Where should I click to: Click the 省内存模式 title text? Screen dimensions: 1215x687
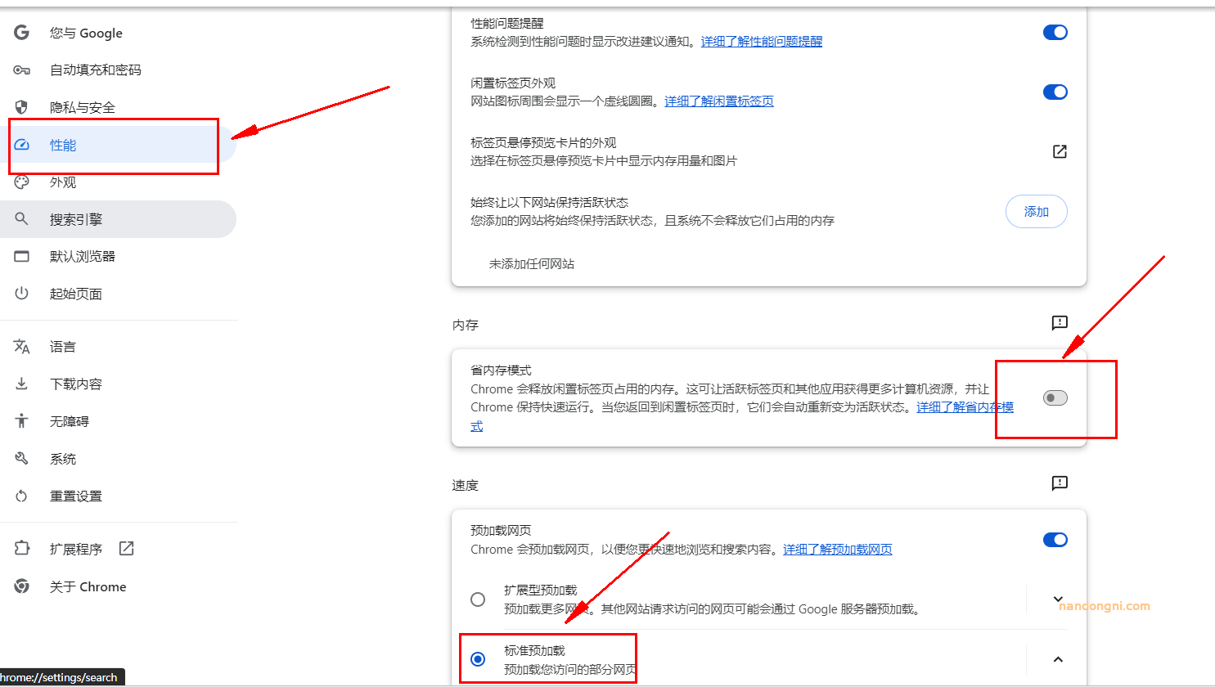(x=501, y=370)
